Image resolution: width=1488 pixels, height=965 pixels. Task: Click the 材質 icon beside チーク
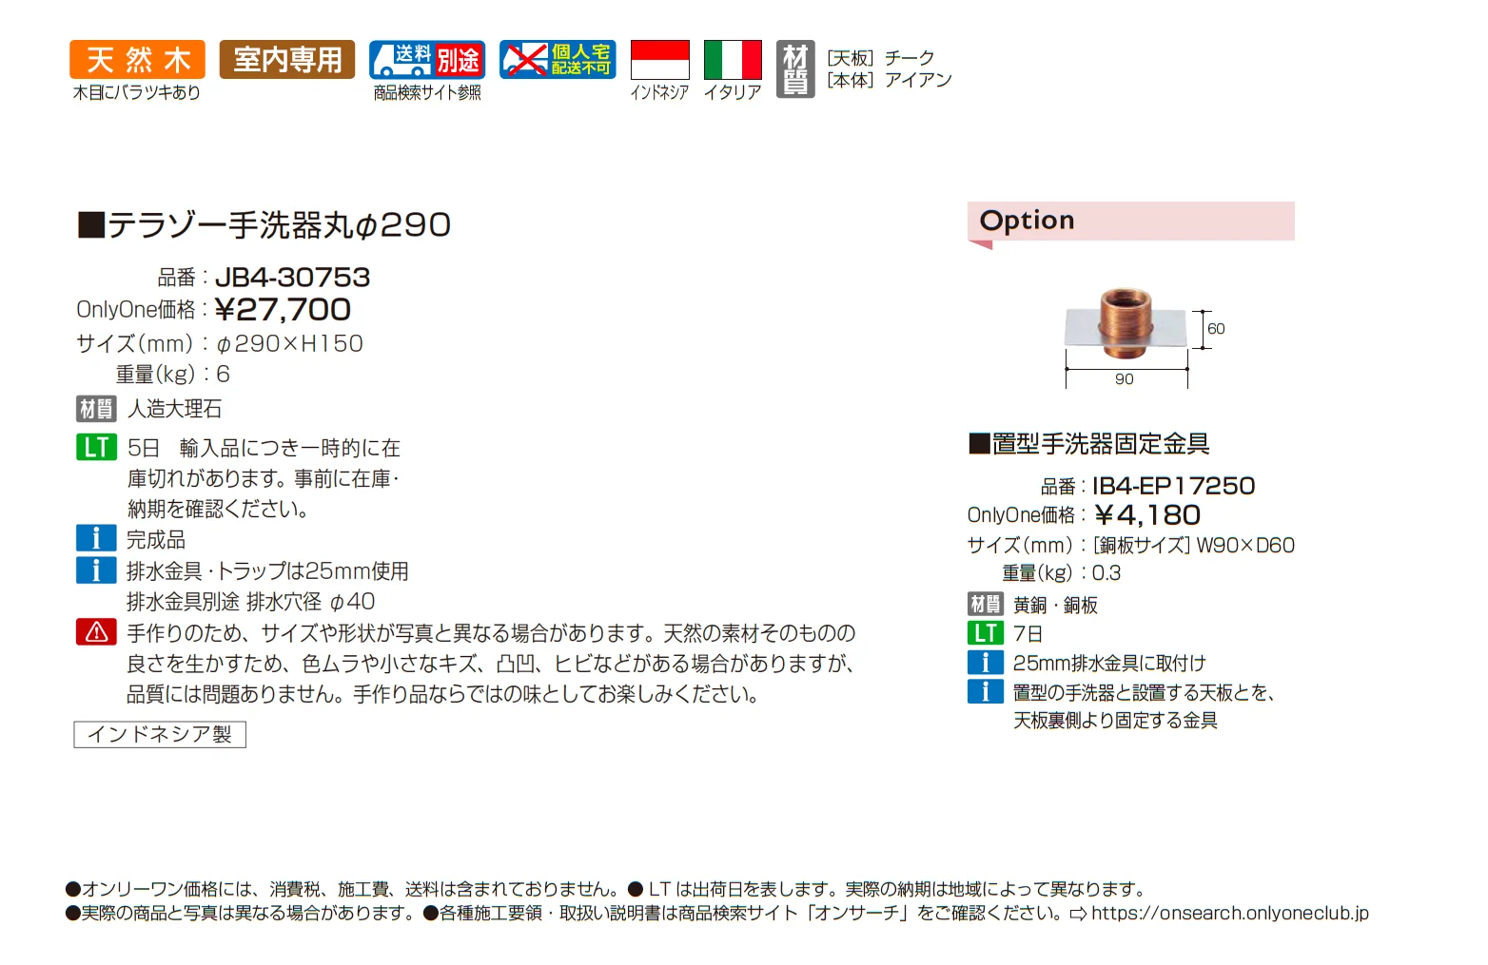point(795,68)
